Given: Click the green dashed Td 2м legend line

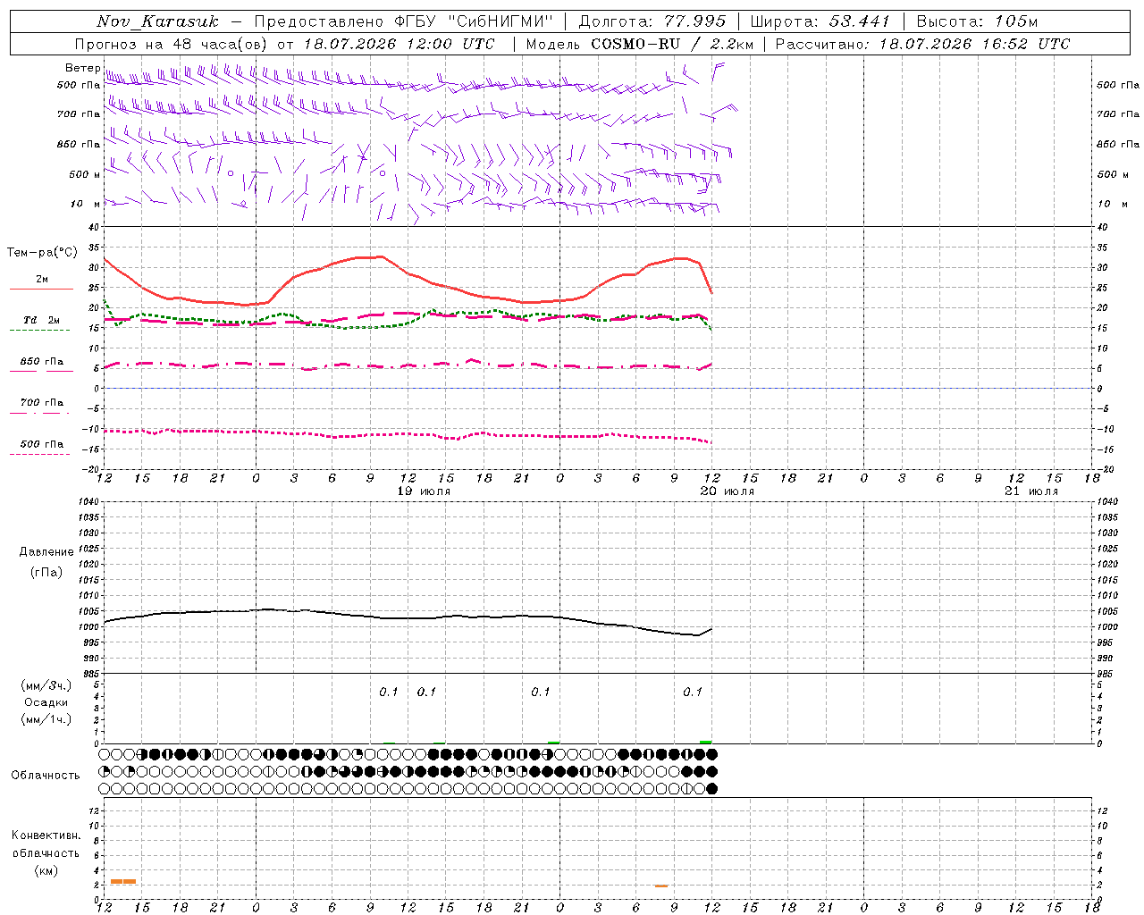Looking at the screenshot, I should [39, 331].
